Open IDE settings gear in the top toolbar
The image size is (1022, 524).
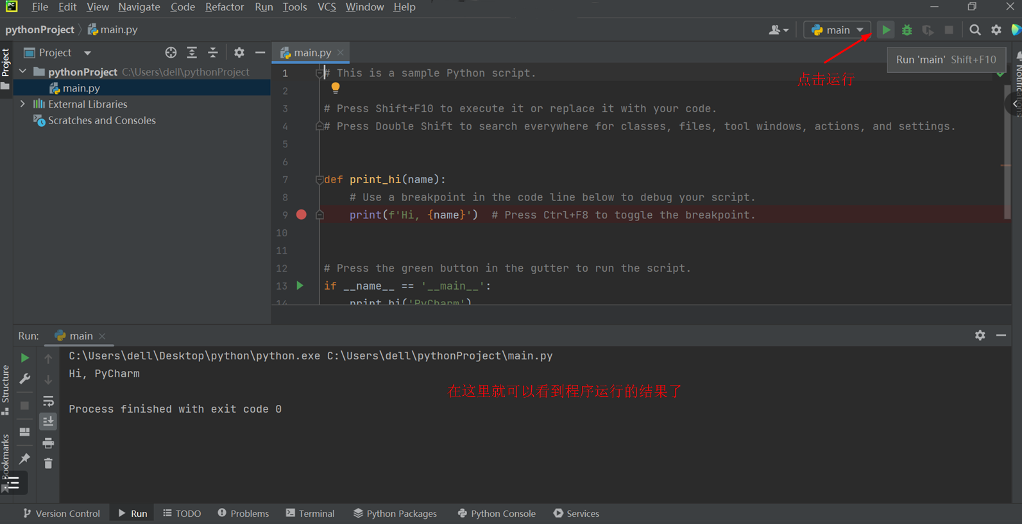tap(996, 30)
